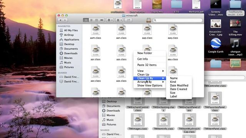Image resolution: width=246 pixels, height=138 pixels.
Task: Select the TooManyItems folder on desktop
Action: tap(235, 4)
